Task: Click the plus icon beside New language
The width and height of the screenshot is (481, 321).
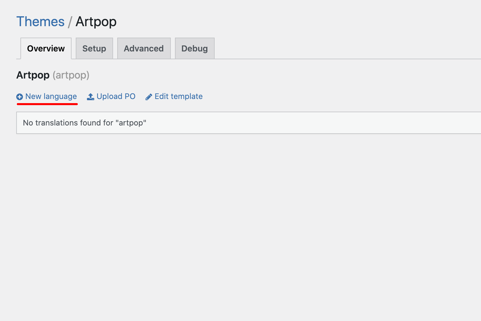Action: tap(20, 97)
